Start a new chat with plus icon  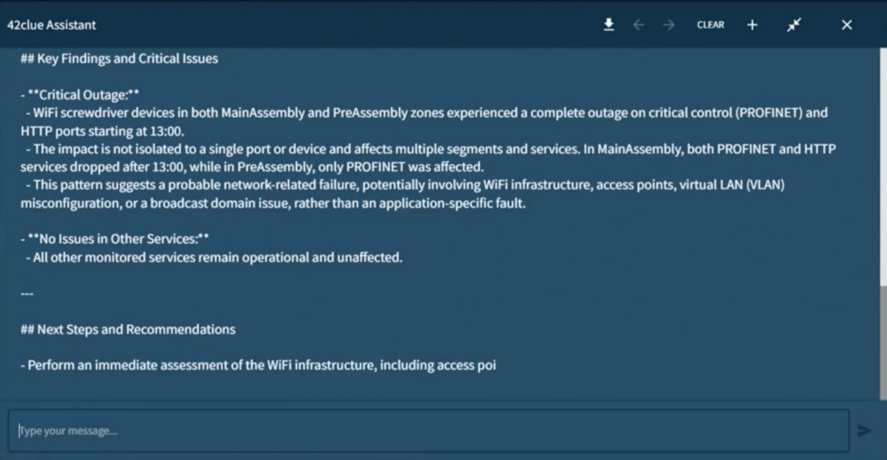752,25
